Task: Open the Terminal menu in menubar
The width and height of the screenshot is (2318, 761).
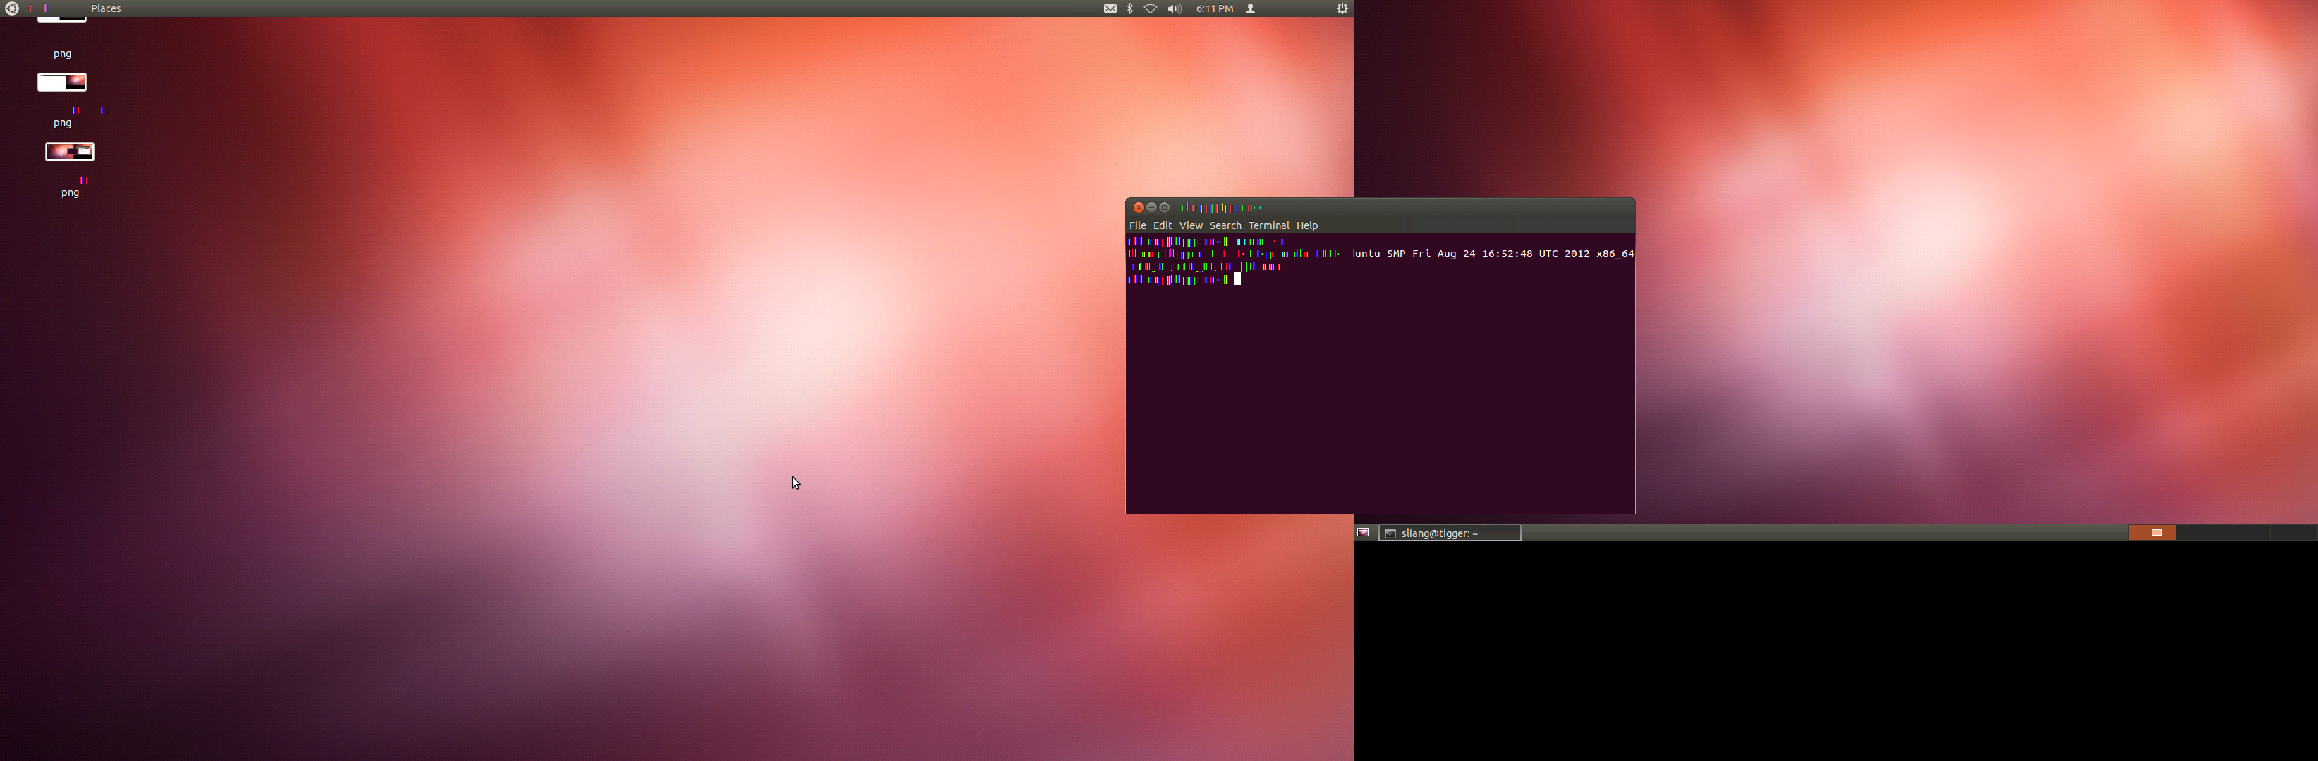Action: pos(1268,225)
